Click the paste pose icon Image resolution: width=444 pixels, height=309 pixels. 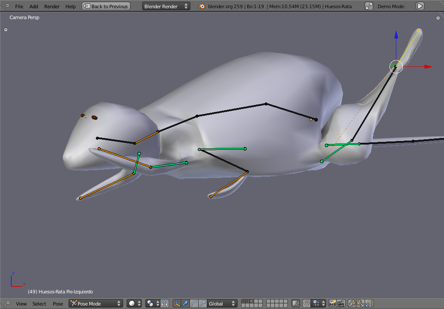tap(360, 304)
